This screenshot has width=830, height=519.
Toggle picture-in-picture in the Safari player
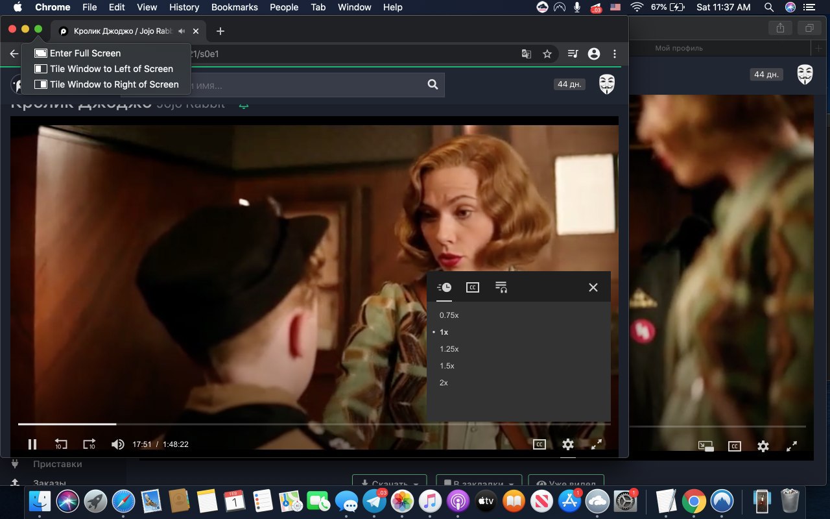705,446
